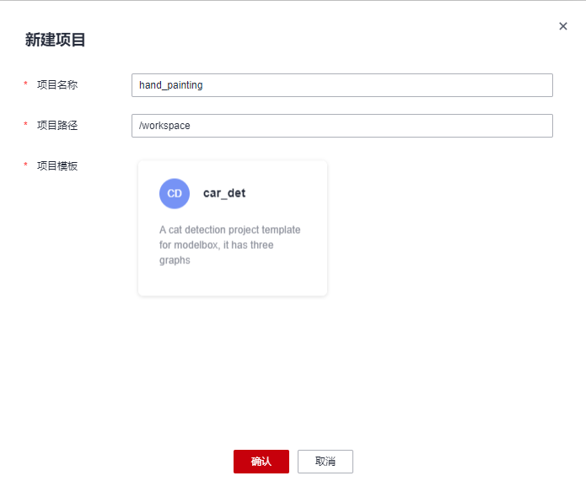The width and height of the screenshot is (586, 492).
Task: Click the 项目名称 field label
Action: (x=57, y=85)
